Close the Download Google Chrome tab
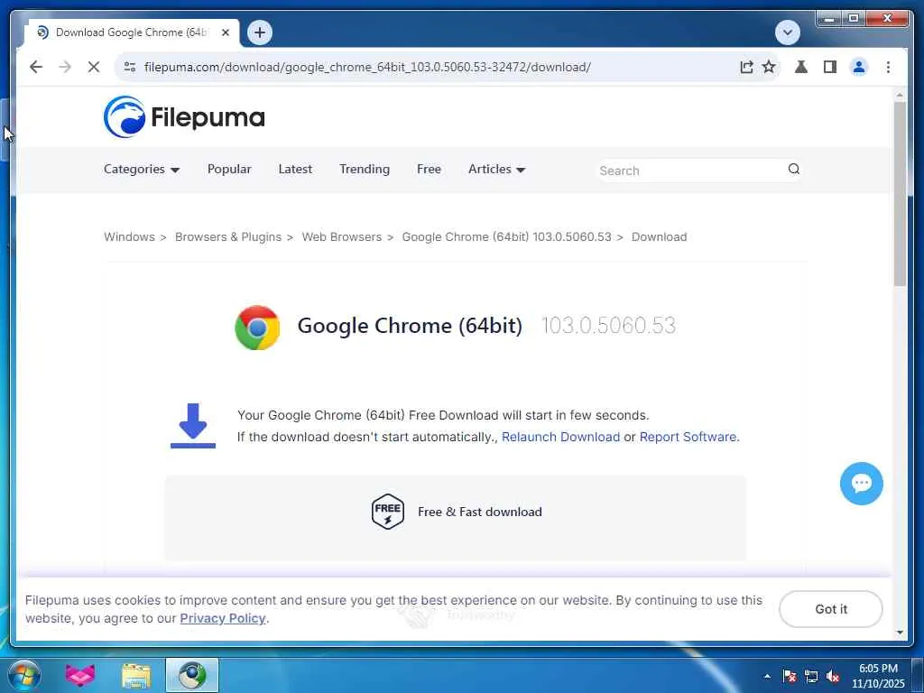Viewport: 924px width, 693px height. [225, 33]
